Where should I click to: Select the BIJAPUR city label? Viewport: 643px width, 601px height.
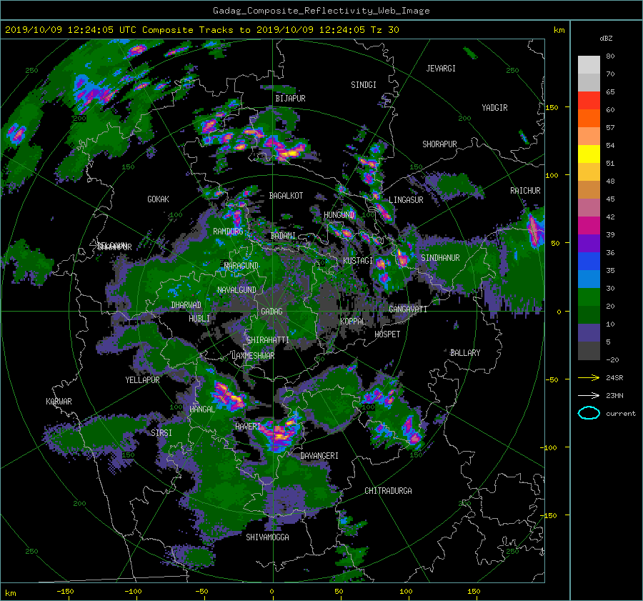tap(290, 99)
